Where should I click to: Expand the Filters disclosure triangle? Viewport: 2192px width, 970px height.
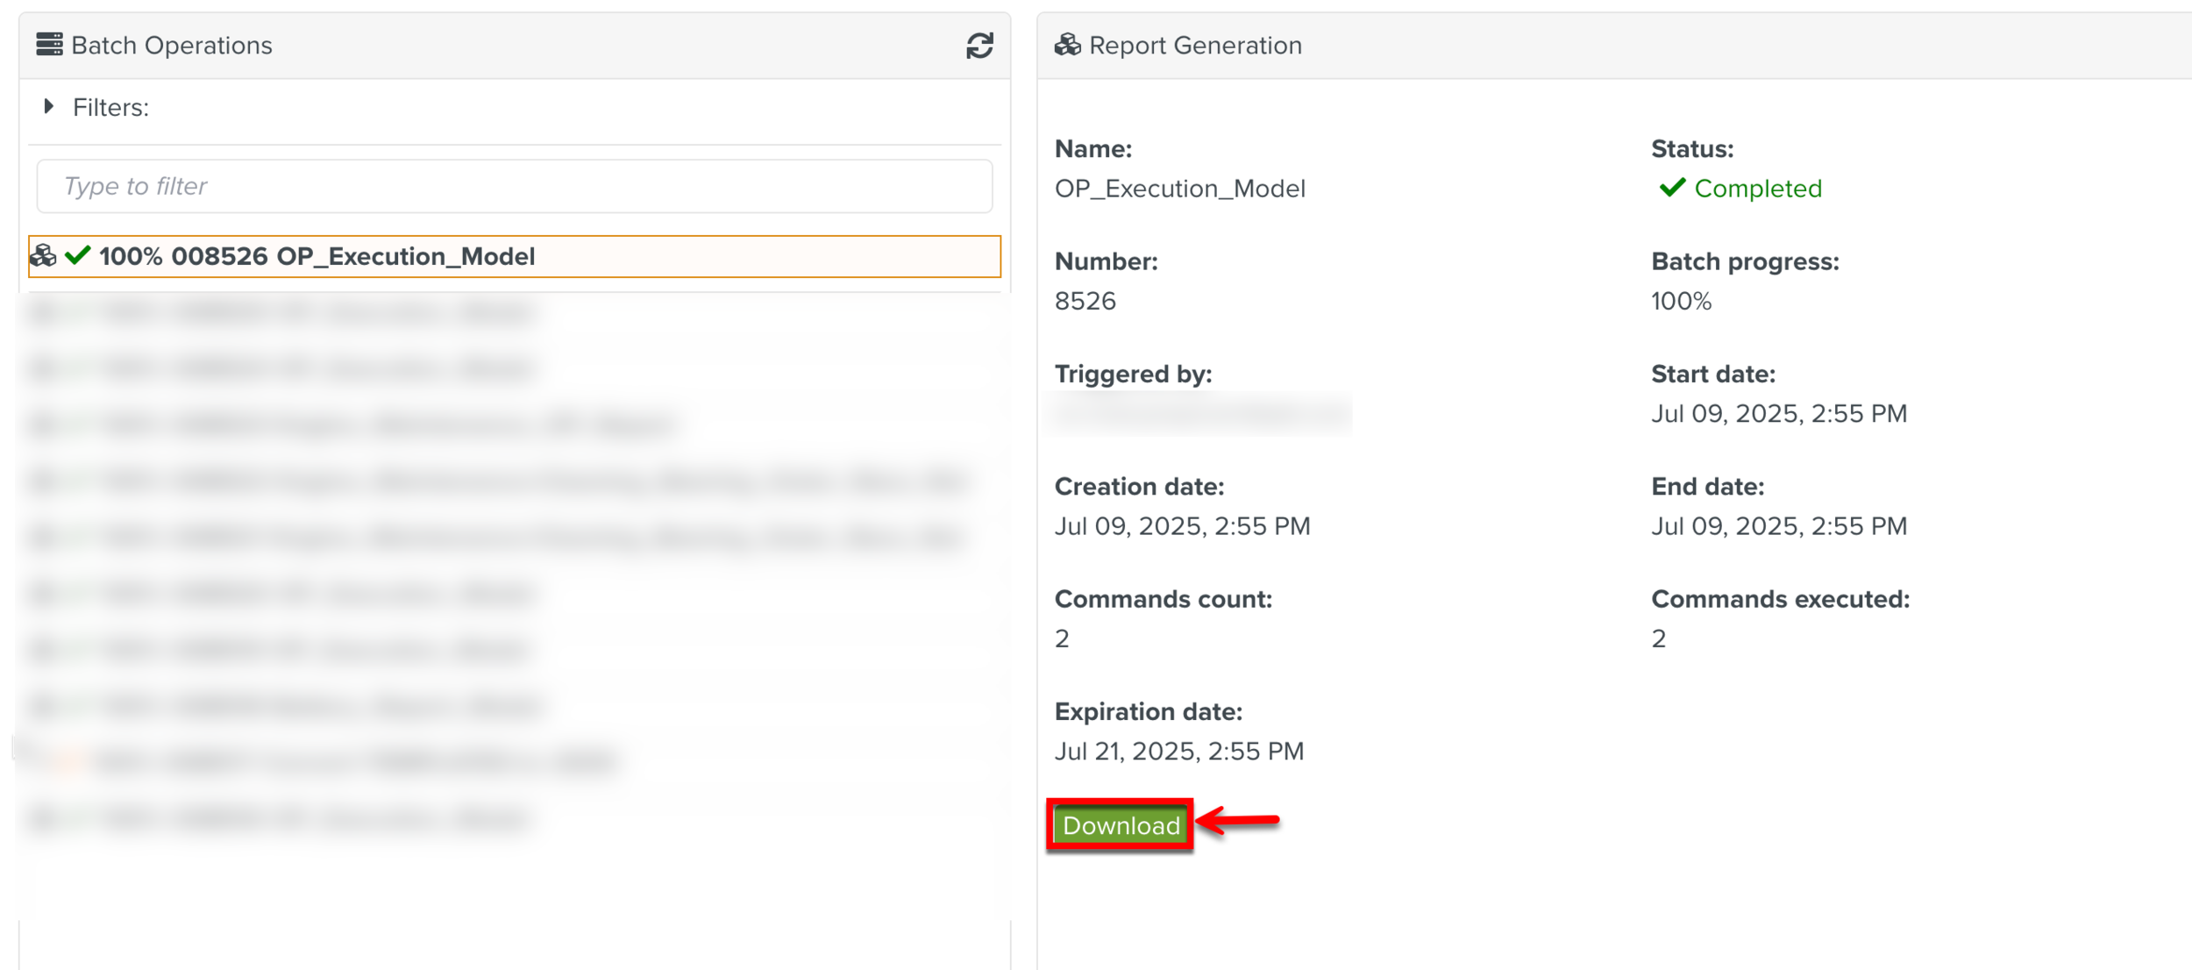49,107
